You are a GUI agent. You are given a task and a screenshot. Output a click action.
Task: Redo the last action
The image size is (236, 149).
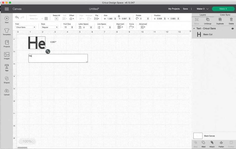23,17
